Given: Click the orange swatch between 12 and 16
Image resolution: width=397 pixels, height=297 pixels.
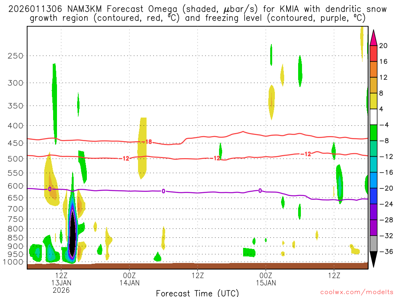Looking at the screenshot, I should 373,70.
